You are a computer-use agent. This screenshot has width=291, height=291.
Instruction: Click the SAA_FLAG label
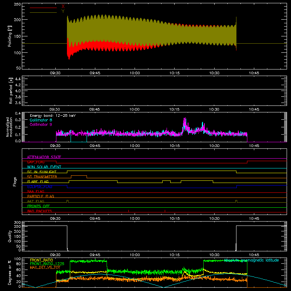tap(36, 191)
